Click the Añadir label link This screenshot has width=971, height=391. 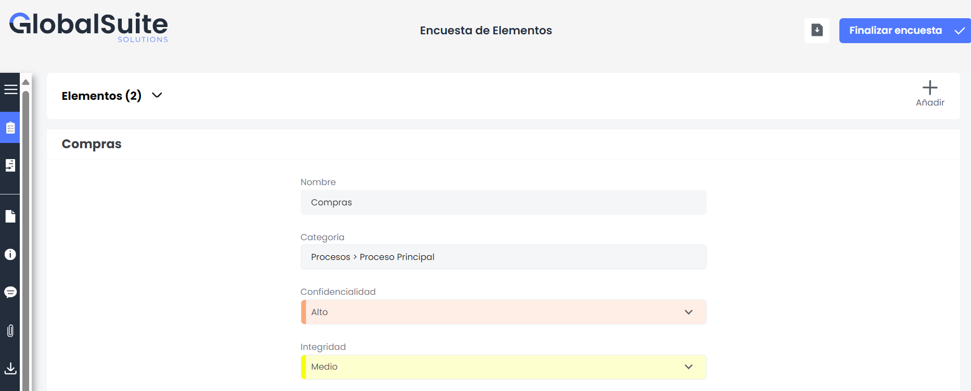point(930,102)
